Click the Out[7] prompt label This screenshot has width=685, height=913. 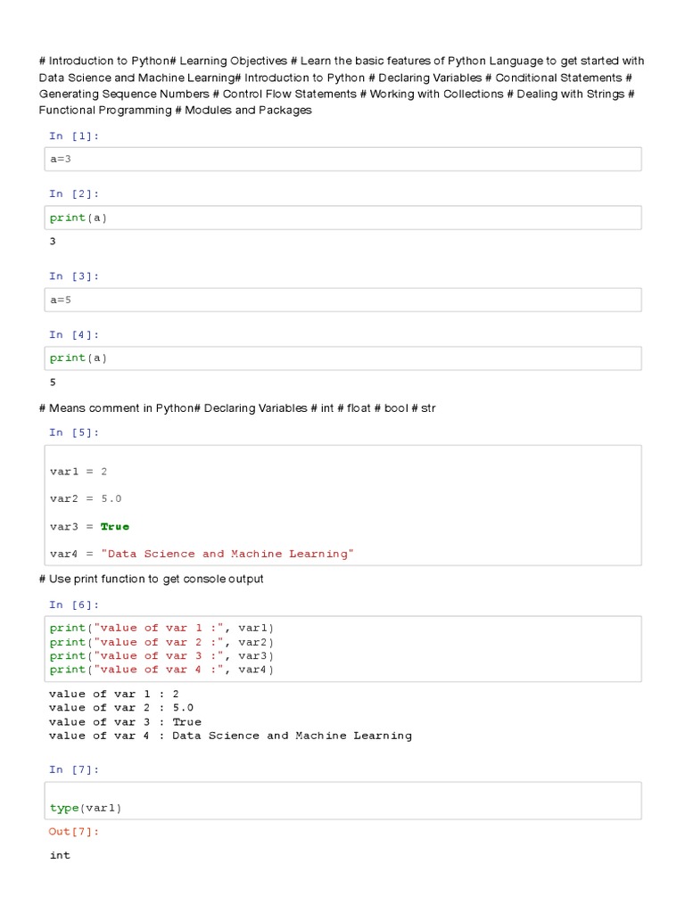pos(74,831)
